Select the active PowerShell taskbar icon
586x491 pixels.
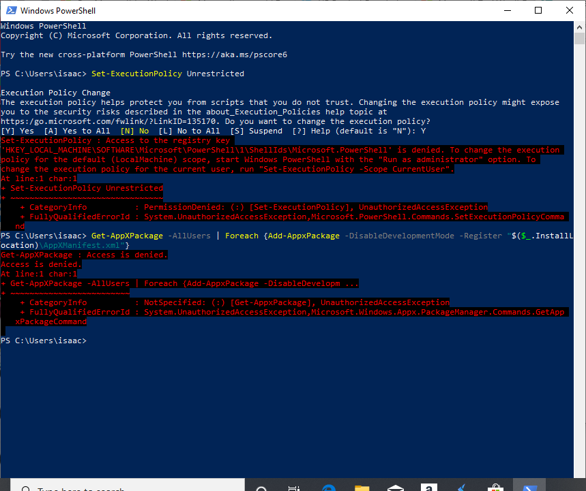[x=529, y=485]
